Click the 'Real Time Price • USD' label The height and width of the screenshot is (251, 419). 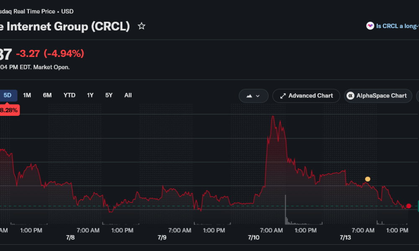coord(43,11)
